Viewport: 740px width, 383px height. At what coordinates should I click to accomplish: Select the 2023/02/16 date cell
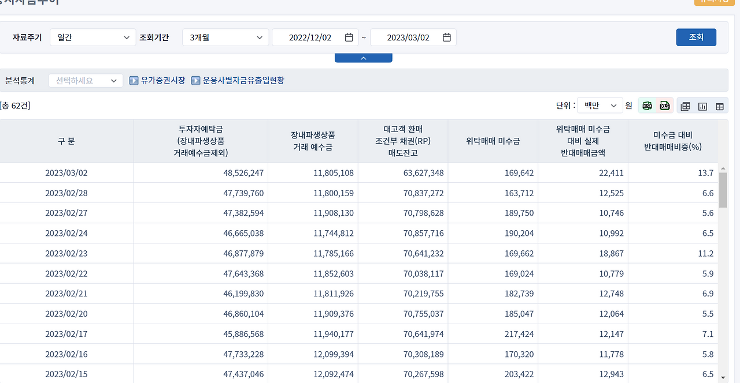(x=66, y=354)
